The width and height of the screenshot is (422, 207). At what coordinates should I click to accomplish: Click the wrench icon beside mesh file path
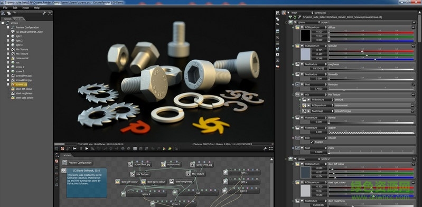tap(299, 17)
